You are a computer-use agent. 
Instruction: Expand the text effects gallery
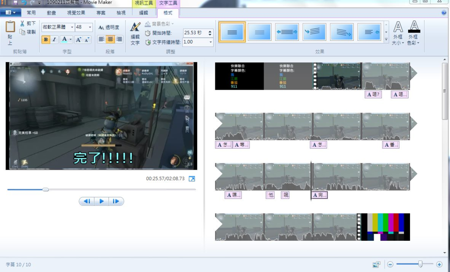click(x=386, y=39)
